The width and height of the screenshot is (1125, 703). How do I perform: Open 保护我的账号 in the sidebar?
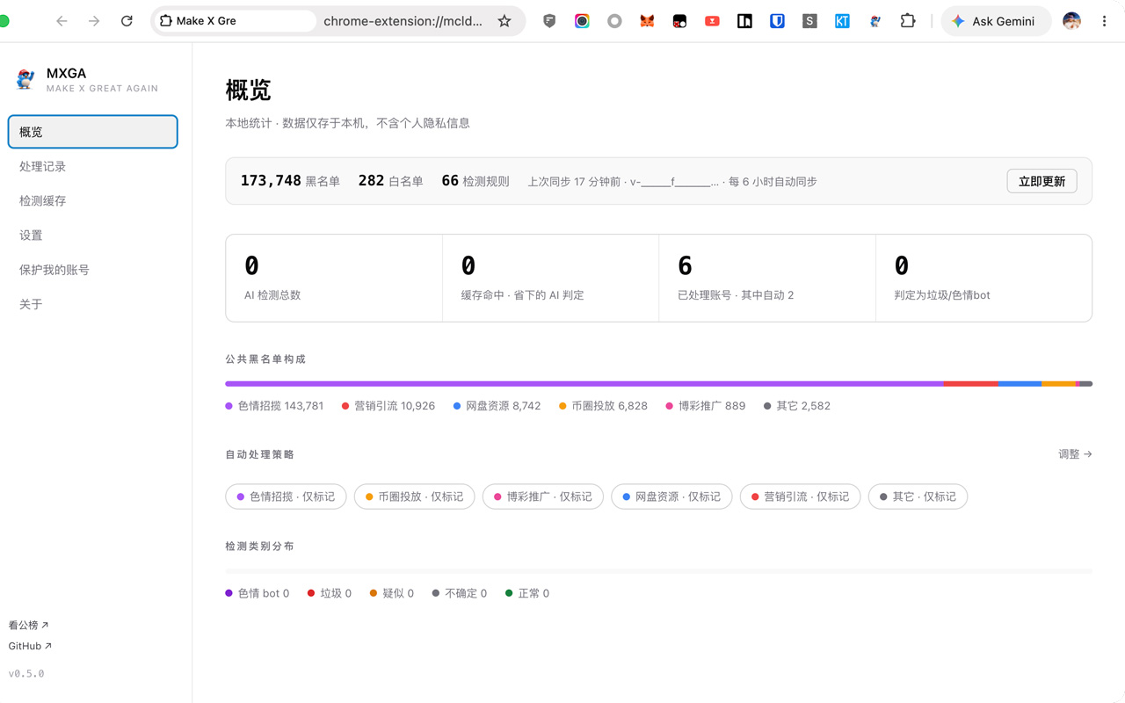point(93,270)
